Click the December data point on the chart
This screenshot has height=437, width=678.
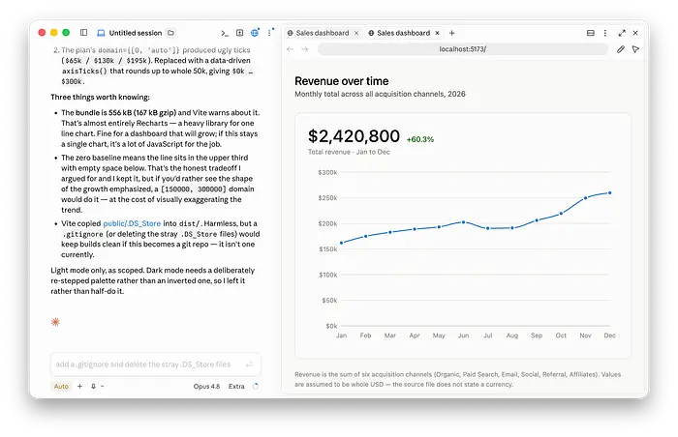point(609,193)
